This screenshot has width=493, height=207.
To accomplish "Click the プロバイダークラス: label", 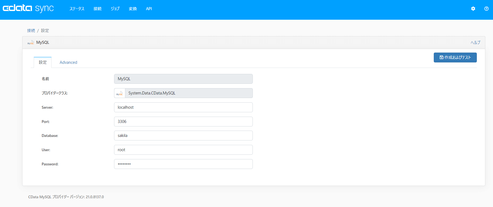I will click(55, 93).
